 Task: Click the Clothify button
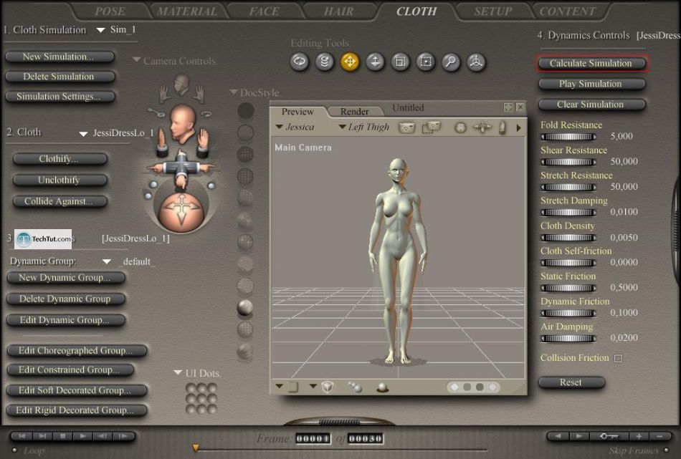pyautogui.click(x=60, y=159)
